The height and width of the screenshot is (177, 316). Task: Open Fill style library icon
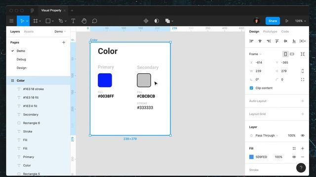tap(294, 148)
